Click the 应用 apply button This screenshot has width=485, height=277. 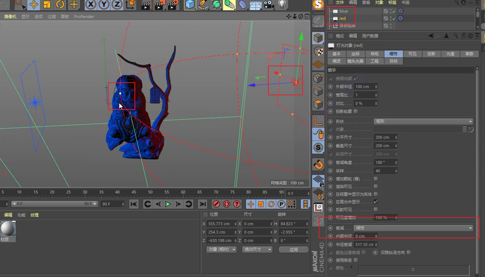pyautogui.click(x=294, y=249)
